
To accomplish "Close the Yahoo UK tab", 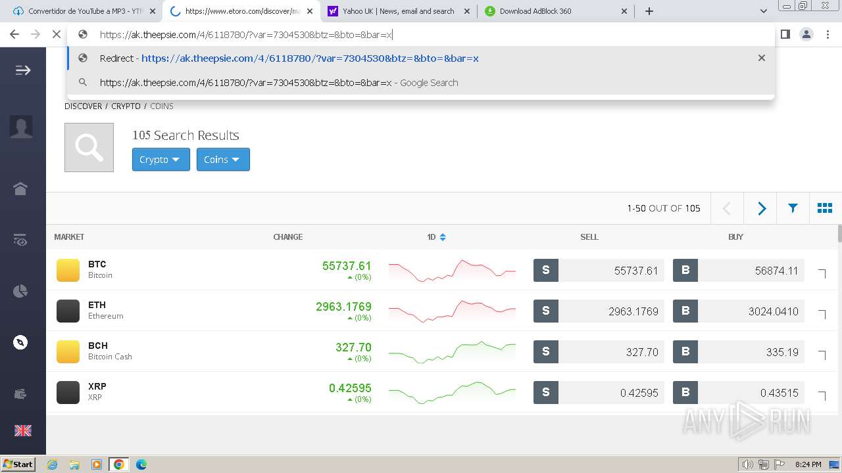I will 467,11.
